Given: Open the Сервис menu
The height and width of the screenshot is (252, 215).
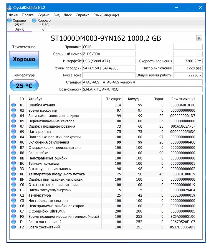Looking at the screenshot, I should pos(44,15).
